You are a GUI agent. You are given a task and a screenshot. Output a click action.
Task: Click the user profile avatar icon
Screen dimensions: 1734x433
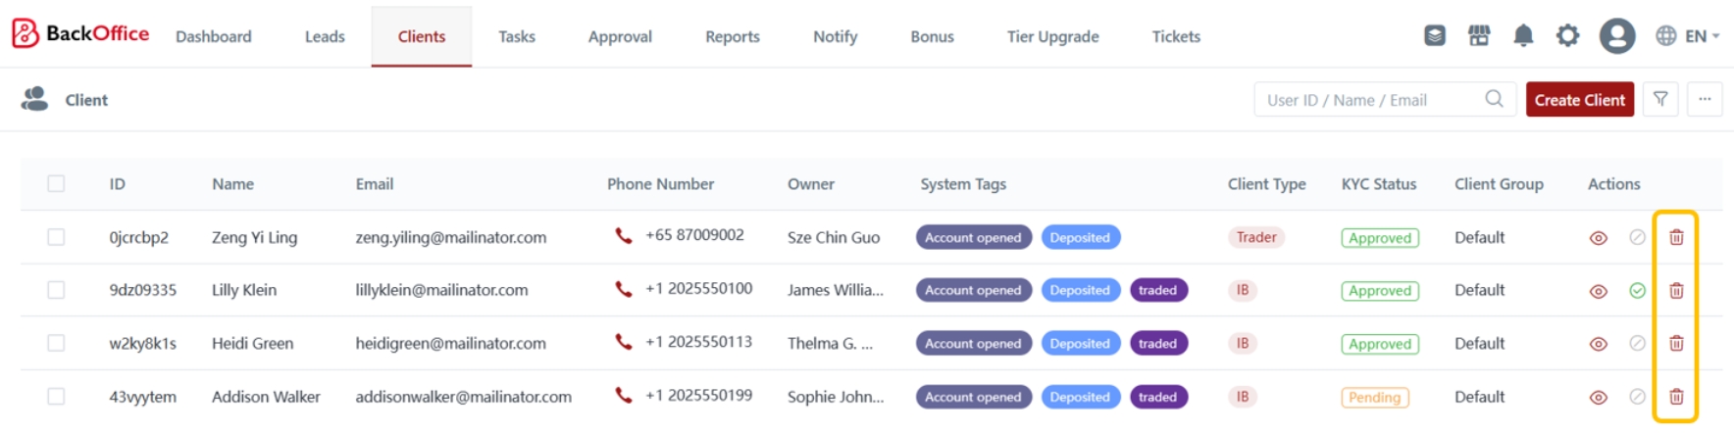click(1616, 36)
